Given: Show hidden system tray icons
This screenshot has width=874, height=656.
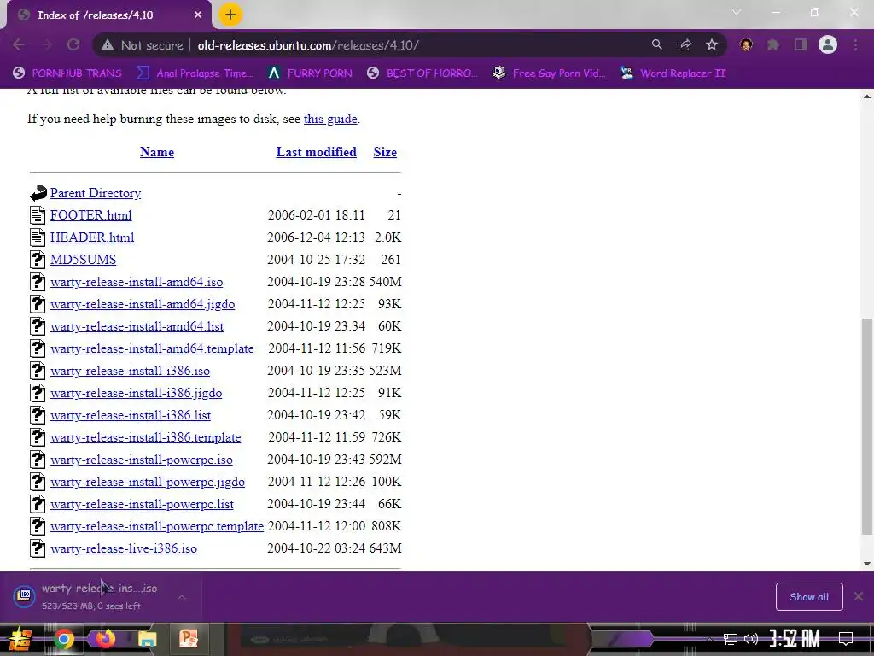Looking at the screenshot, I should tap(709, 639).
